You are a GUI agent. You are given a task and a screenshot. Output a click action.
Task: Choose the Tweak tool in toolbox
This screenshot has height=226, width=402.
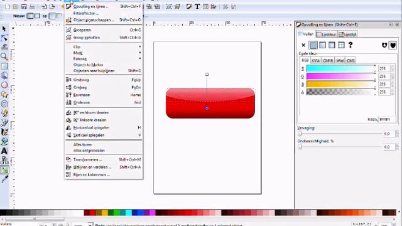click(x=4, y=47)
